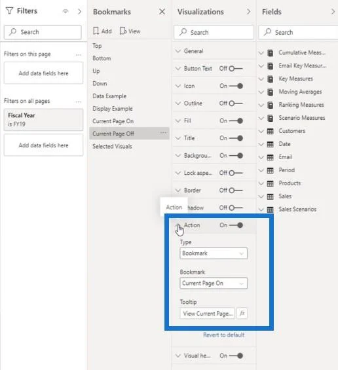Disable the Action toggle
The height and width of the screenshot is (370, 338).
pos(236,225)
